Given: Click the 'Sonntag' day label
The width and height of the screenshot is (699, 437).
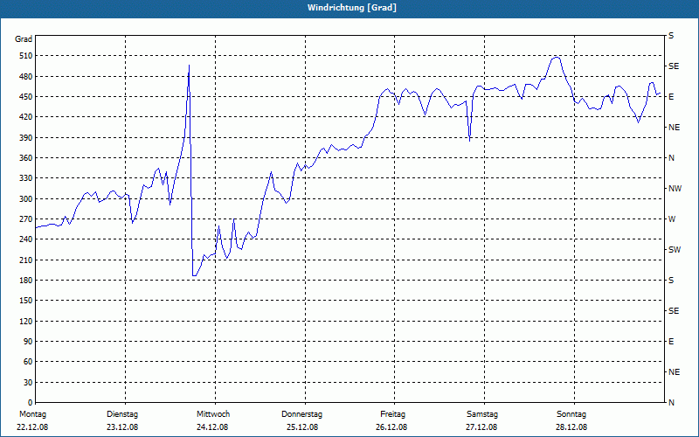Looking at the screenshot, I should point(571,414).
